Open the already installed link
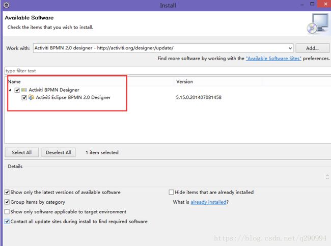 pyautogui.click(x=208, y=202)
